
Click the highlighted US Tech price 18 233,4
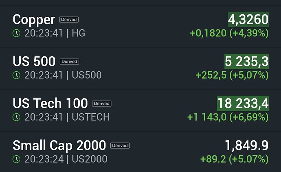(x=243, y=103)
